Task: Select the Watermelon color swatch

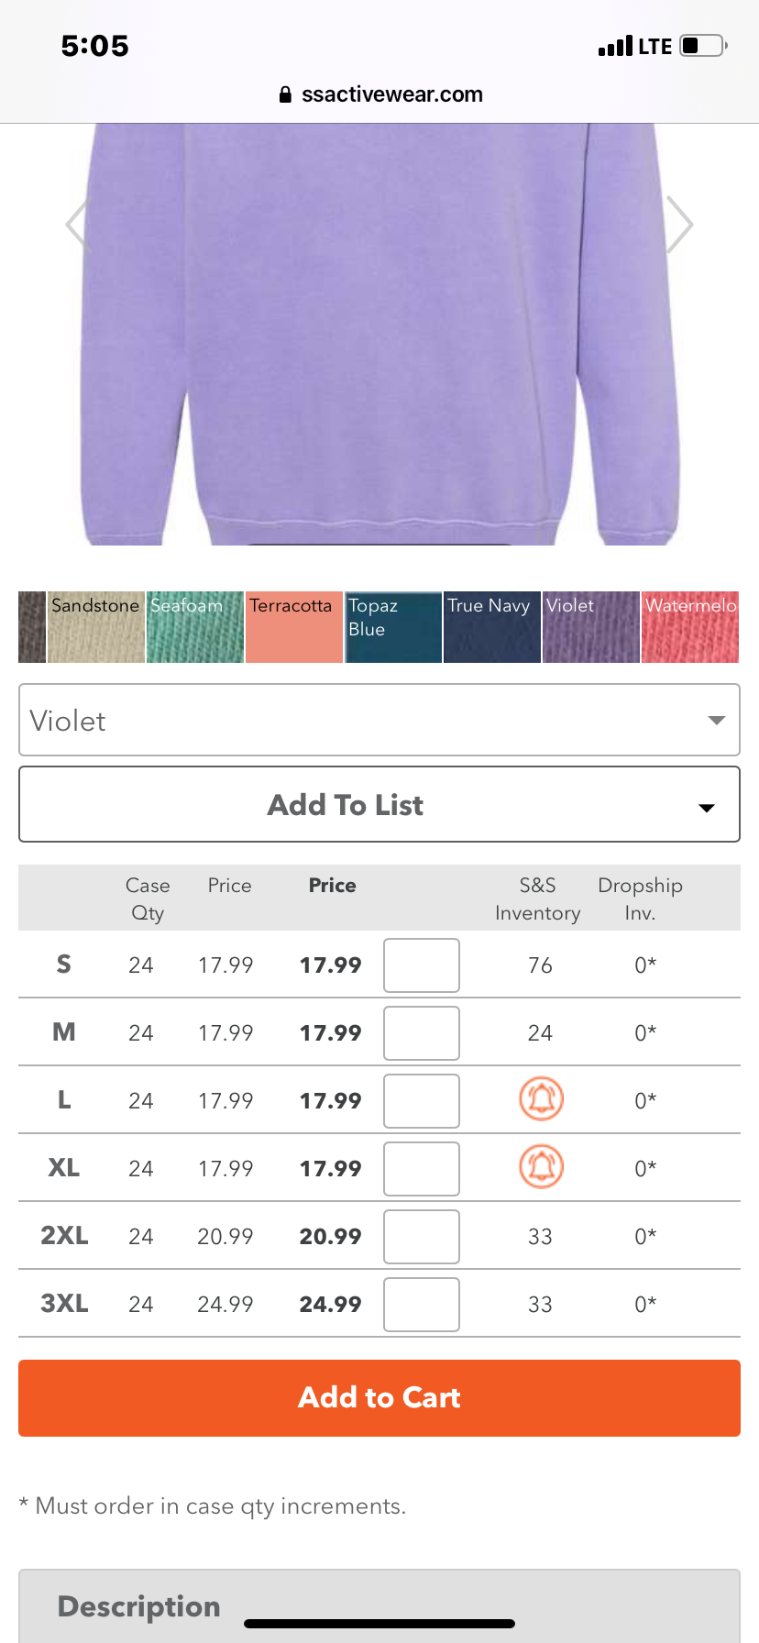Action: 689,626
